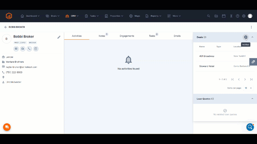Open the Dashboard menu
The width and height of the screenshot is (257, 144).
30,16
